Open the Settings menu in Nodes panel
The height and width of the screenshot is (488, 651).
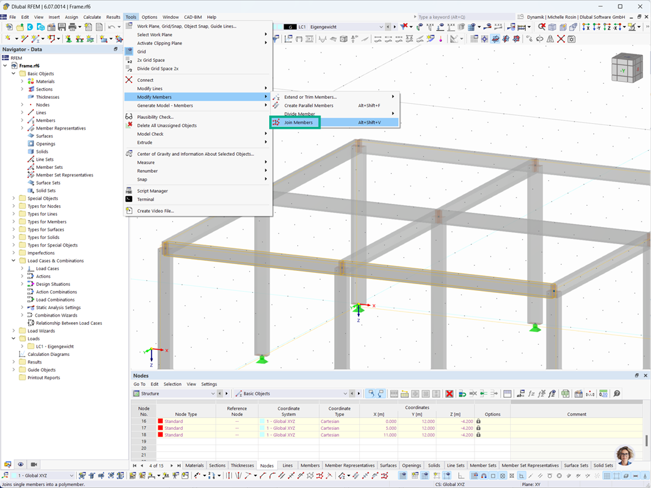[209, 384]
